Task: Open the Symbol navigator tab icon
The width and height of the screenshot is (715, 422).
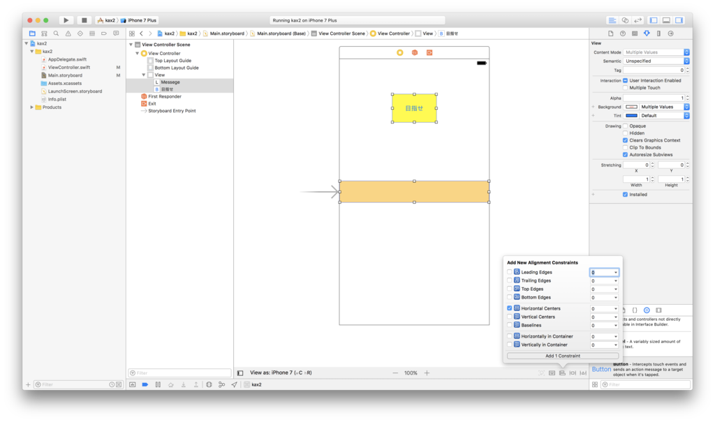Action: [44, 33]
